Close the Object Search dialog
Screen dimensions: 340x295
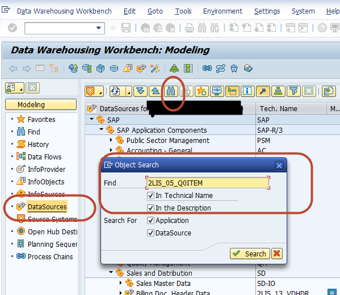pos(279,166)
